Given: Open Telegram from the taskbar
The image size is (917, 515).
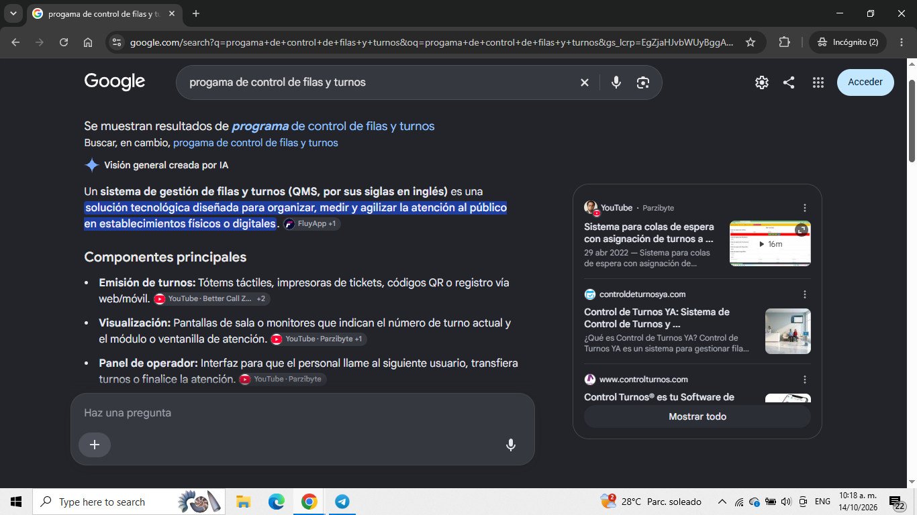Looking at the screenshot, I should [x=342, y=502].
